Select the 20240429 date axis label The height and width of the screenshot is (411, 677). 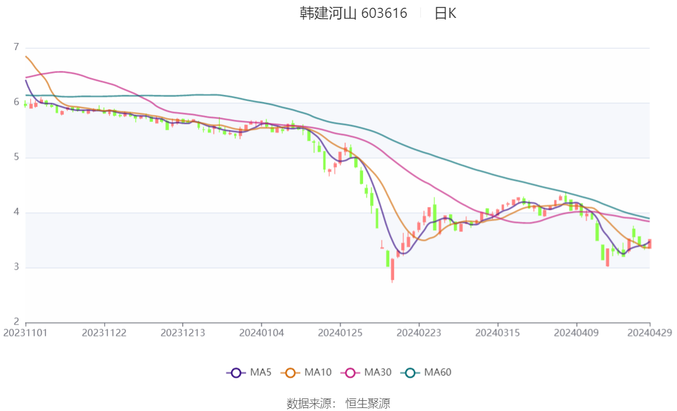click(x=650, y=333)
